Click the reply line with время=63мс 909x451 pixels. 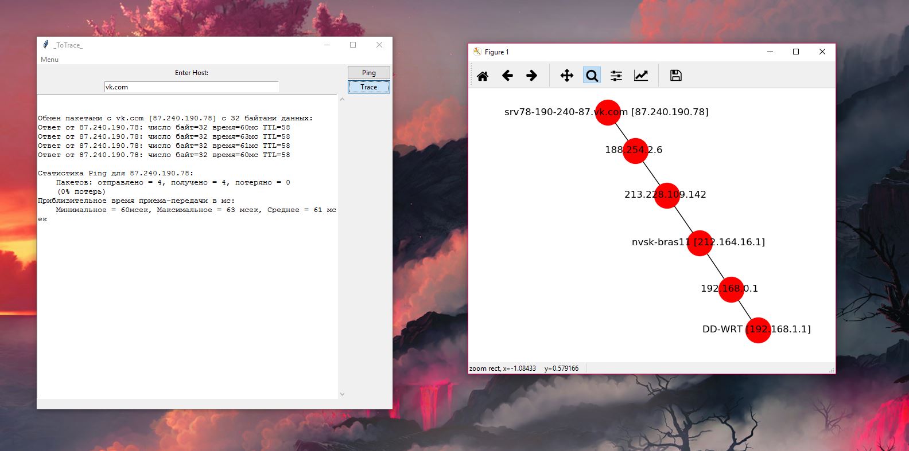click(x=164, y=136)
